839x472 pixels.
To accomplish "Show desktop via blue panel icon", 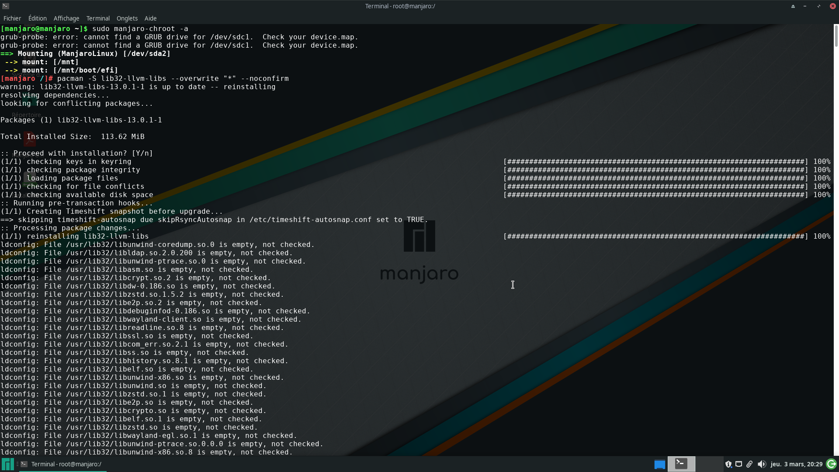I will coord(659,464).
